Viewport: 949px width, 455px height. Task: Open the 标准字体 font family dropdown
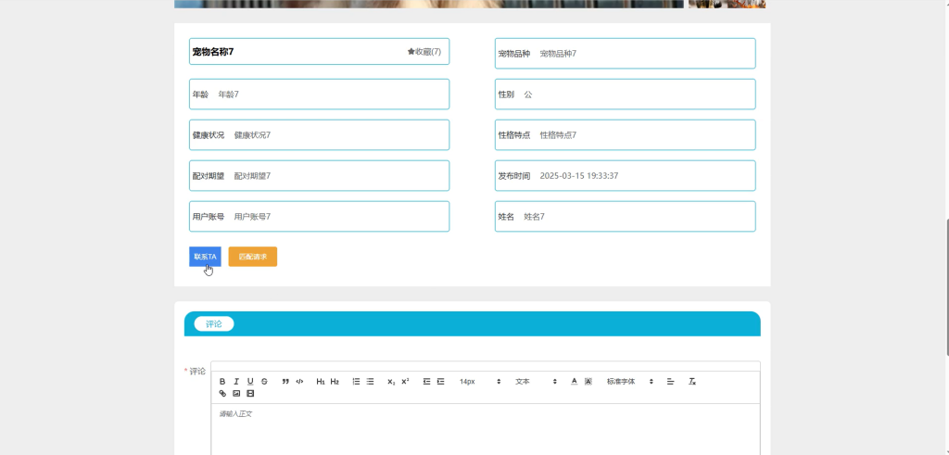[630, 382]
